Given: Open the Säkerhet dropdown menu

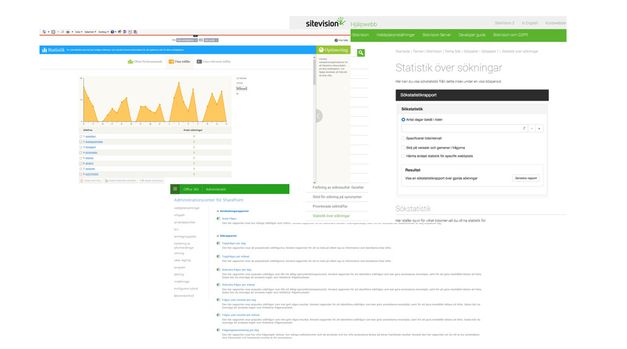Looking at the screenshot, I should (90, 32).
